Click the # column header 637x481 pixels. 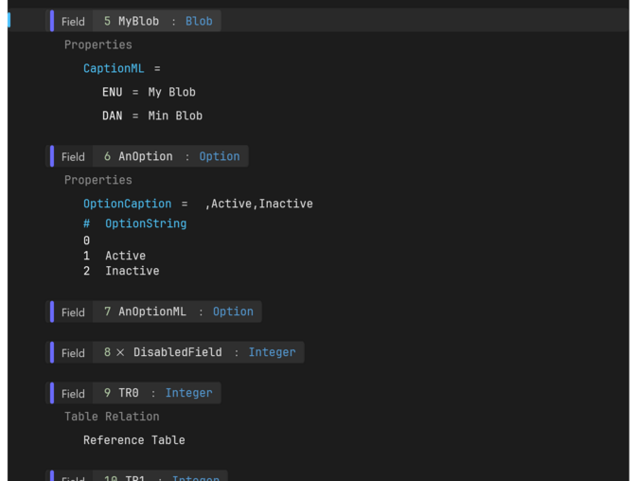[86, 223]
